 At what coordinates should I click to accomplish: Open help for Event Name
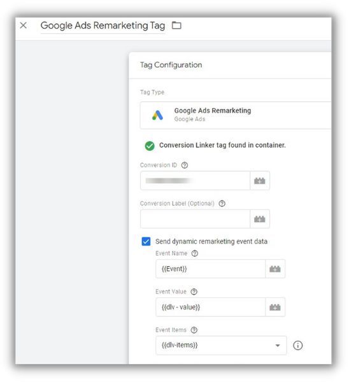tap(194, 253)
